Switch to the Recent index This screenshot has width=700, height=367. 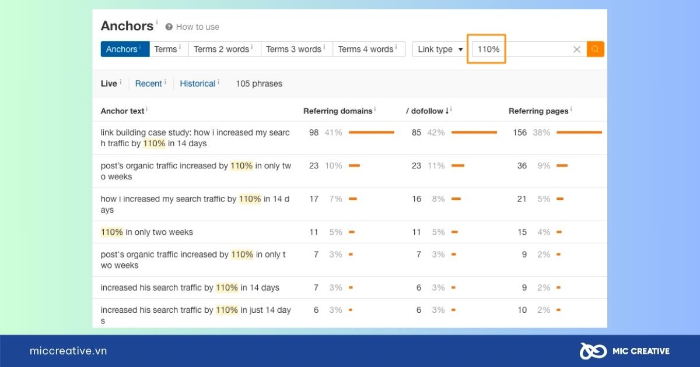coord(149,84)
